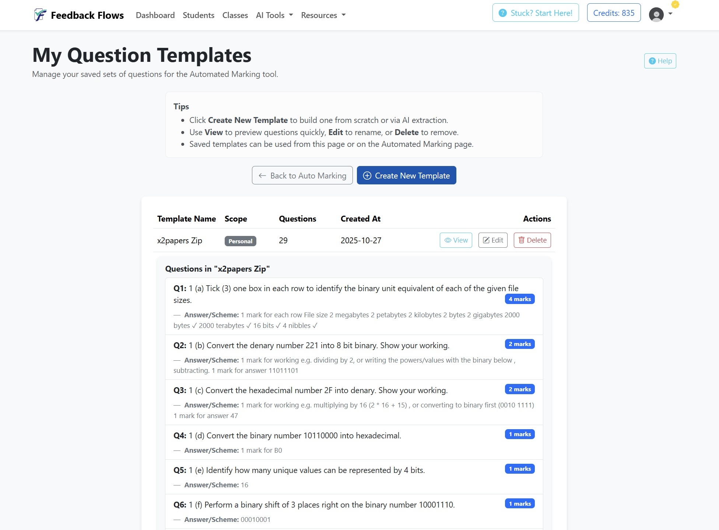The image size is (719, 530).
Task: Click the yellow verified badge icon
Action: [675, 4]
